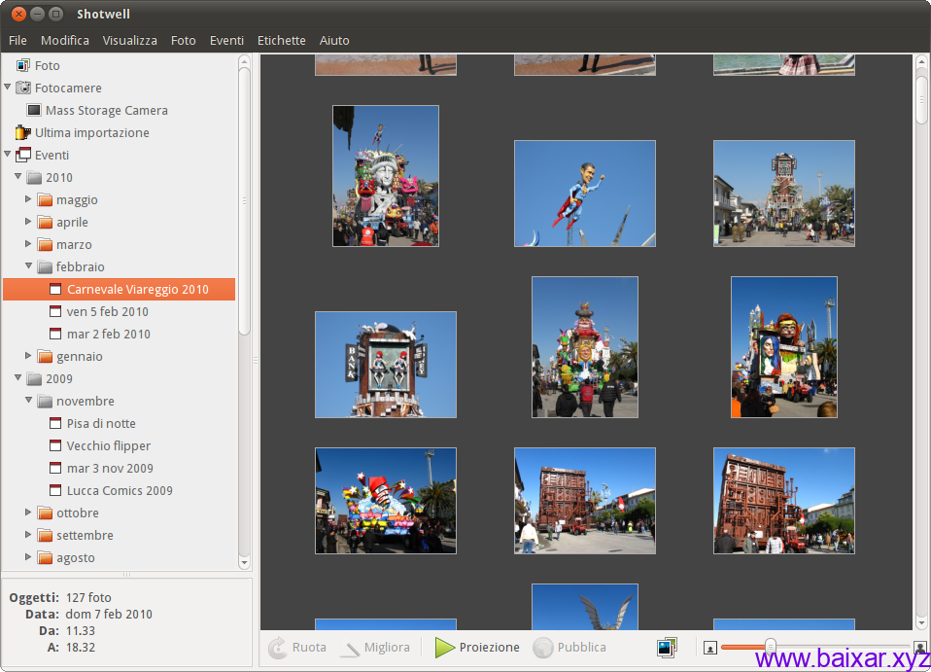The height and width of the screenshot is (672, 931).
Task: Expand the ottobre folder
Action: pos(29,513)
